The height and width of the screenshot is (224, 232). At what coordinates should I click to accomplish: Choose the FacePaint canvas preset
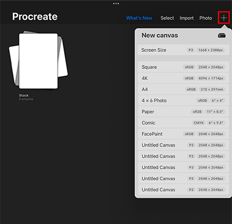click(183, 134)
